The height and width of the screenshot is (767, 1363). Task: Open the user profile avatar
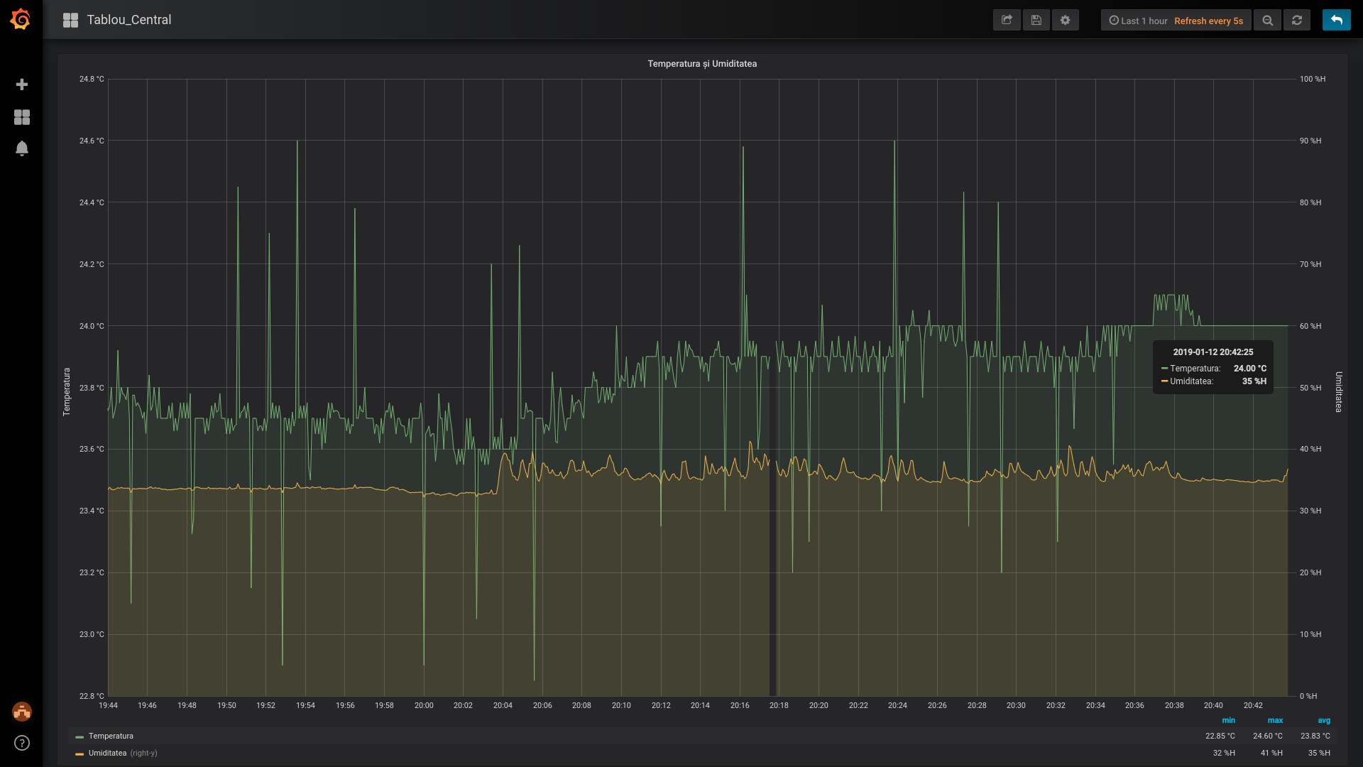[22, 711]
